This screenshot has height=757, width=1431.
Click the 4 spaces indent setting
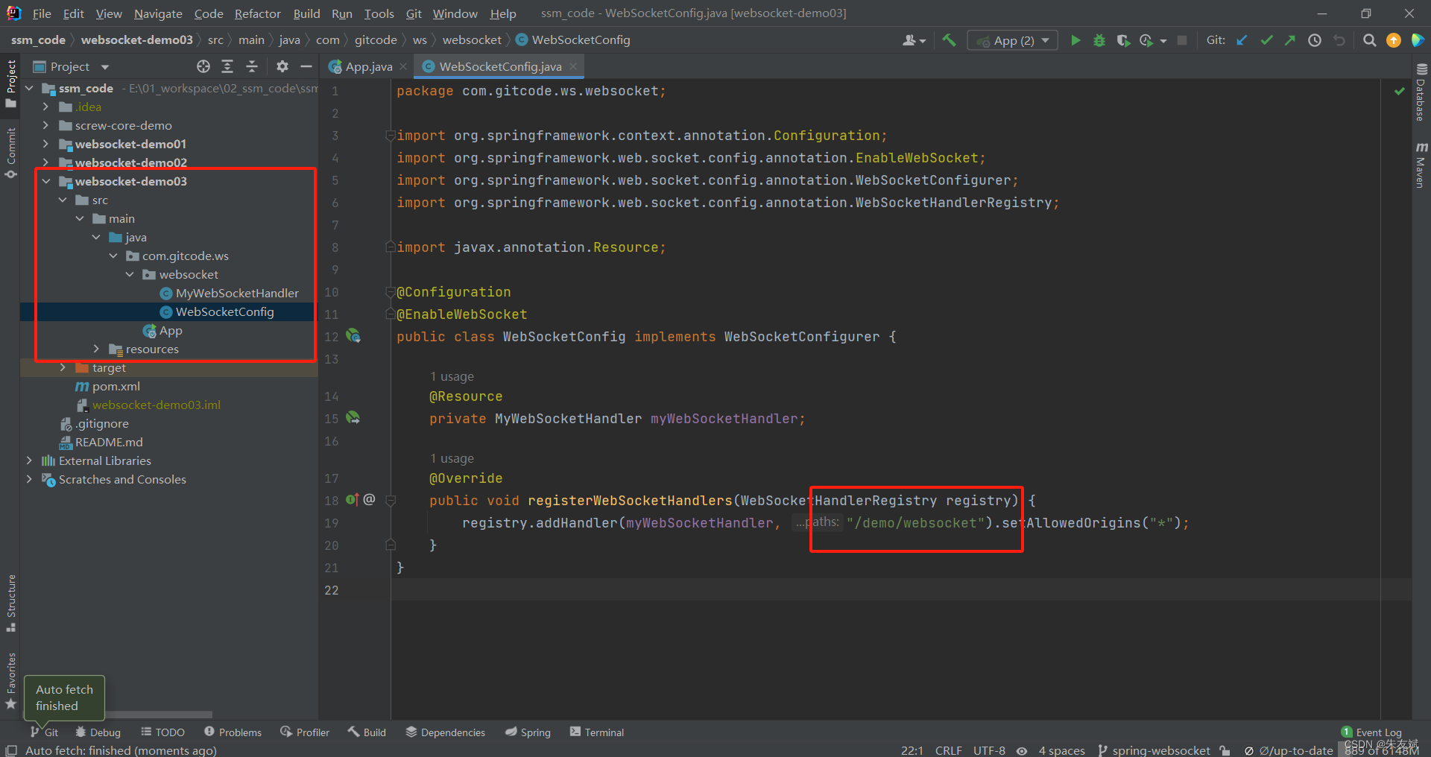pyautogui.click(x=1061, y=750)
